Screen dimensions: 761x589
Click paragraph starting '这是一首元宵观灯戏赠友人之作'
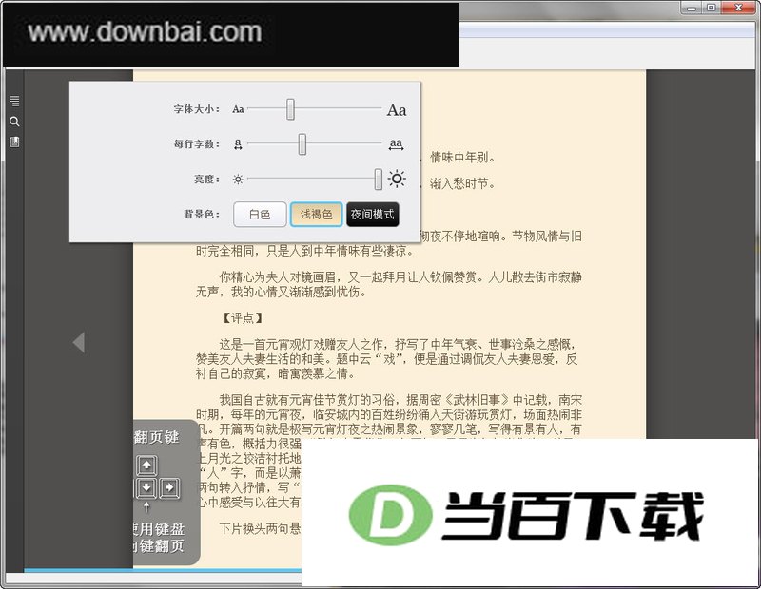(387, 359)
